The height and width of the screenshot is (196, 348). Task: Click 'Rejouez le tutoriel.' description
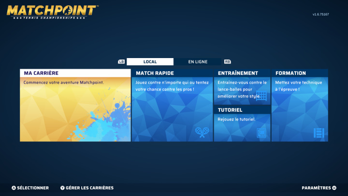coord(236,120)
